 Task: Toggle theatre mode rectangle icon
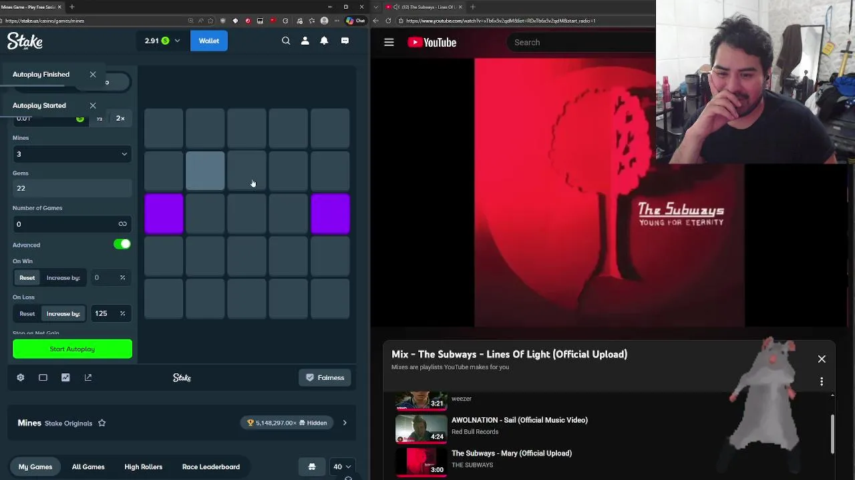point(43,377)
